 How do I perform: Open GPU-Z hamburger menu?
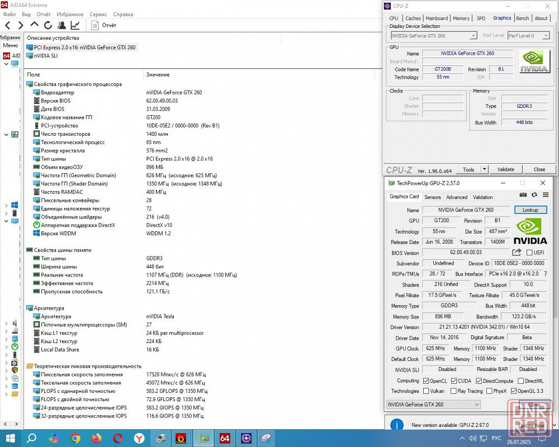(x=546, y=194)
